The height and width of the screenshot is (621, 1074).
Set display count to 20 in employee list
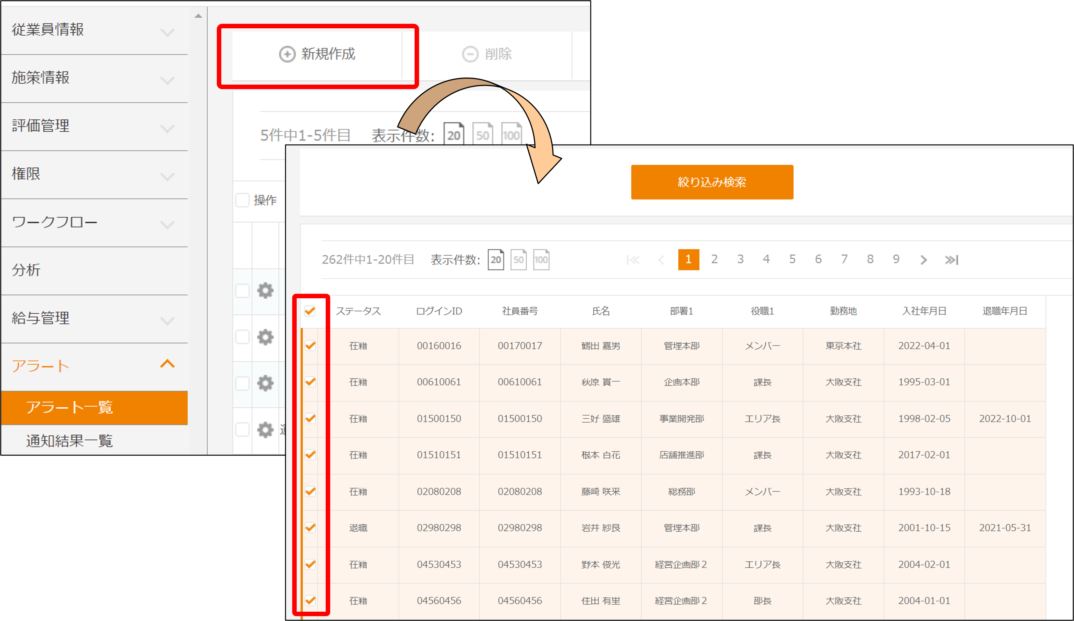pyautogui.click(x=496, y=259)
